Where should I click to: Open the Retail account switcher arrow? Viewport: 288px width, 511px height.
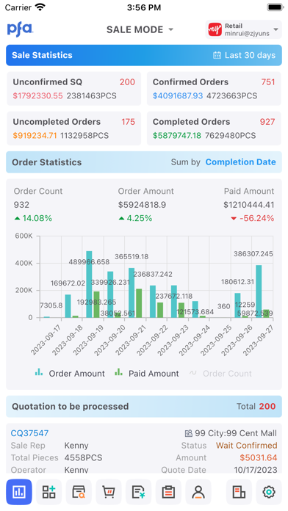276,29
